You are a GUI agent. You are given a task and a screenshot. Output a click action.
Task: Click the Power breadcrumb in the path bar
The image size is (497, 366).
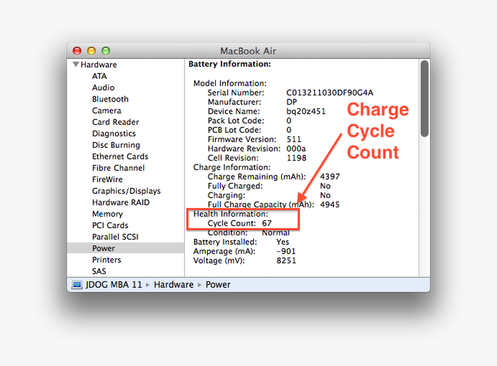(218, 285)
